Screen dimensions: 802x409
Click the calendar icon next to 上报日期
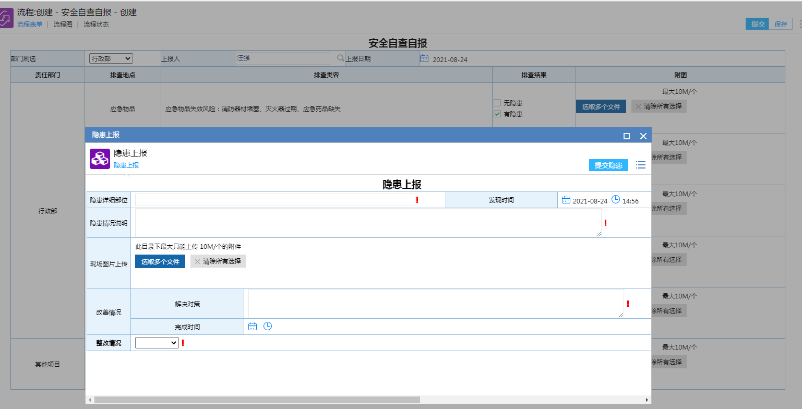point(424,58)
